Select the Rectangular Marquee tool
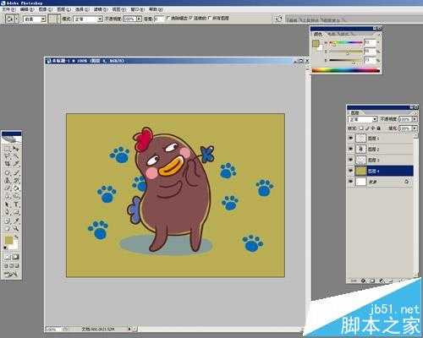 pos(8,149)
